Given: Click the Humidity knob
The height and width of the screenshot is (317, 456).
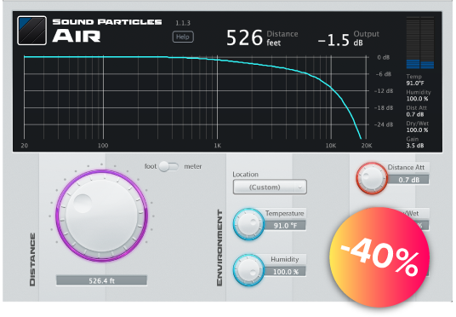Looking at the screenshot, I should pyautogui.click(x=248, y=270).
